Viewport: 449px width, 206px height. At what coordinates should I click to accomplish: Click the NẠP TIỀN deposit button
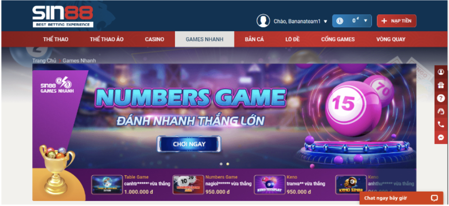coord(396,21)
